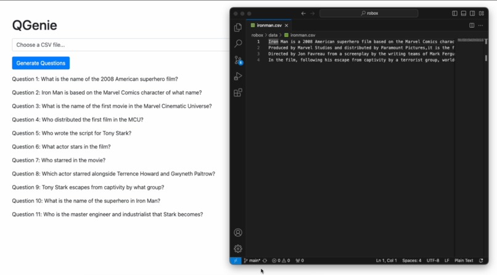The height and width of the screenshot is (275, 497).
Task: Close the ironman.csv tab
Action: pos(286,25)
